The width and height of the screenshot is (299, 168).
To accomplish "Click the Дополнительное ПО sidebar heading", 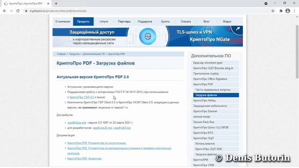I will point(211,56).
